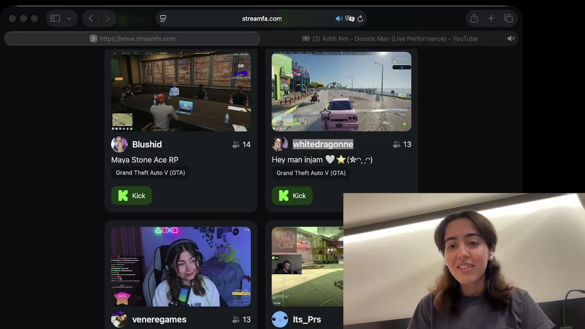
Task: Reload the page
Action: (360, 19)
